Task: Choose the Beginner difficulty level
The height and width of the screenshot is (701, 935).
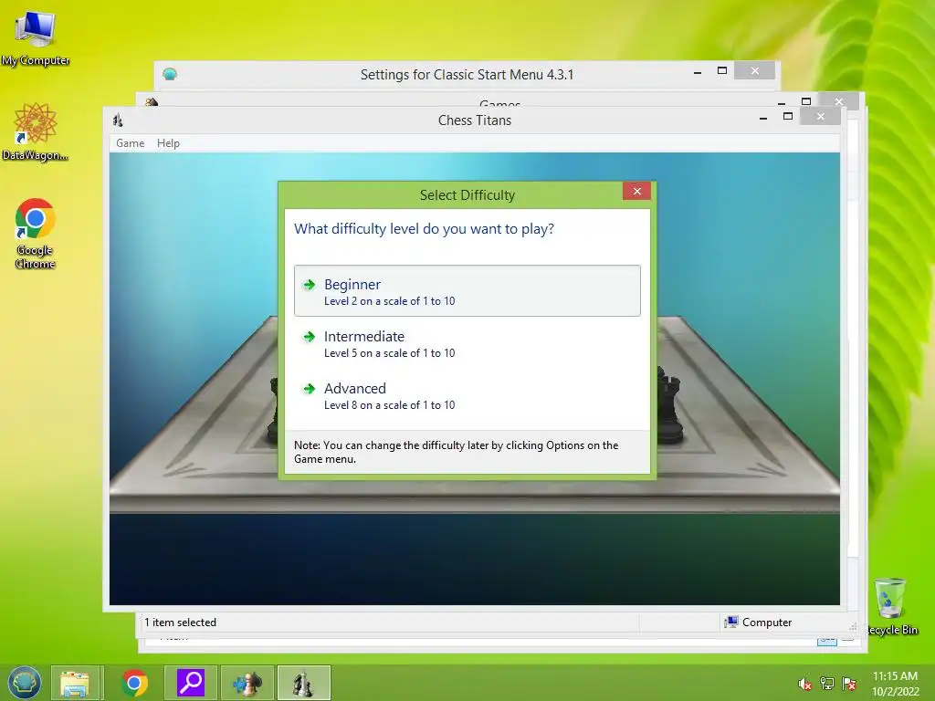Action: pyautogui.click(x=467, y=291)
